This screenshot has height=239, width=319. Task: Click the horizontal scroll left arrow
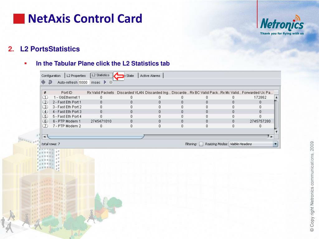[44, 137]
